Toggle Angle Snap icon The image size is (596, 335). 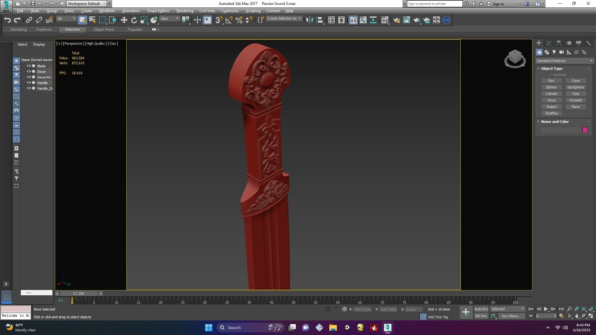[229, 20]
